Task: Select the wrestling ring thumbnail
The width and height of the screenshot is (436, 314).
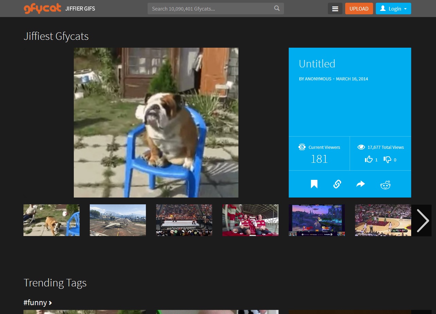Action: coord(184,220)
